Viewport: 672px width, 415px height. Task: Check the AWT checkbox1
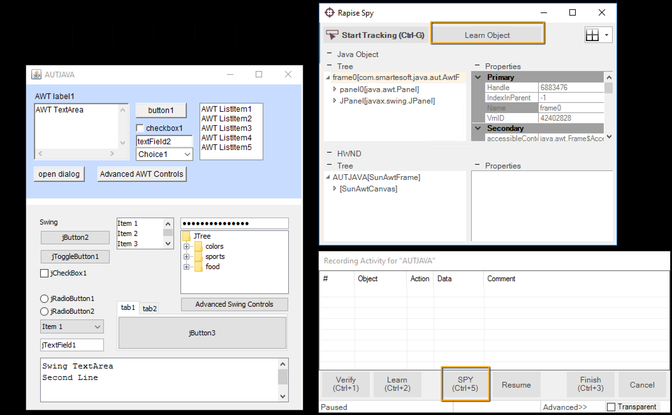click(x=140, y=128)
